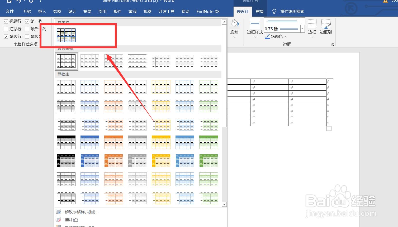398x227 pixels.
Task: Uncheck the 镶边行 option
Action: (x=6, y=36)
